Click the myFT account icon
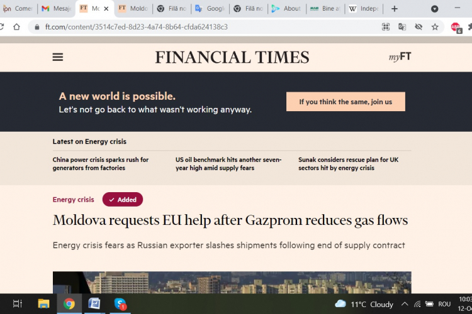The height and width of the screenshot is (314, 472). (400, 57)
